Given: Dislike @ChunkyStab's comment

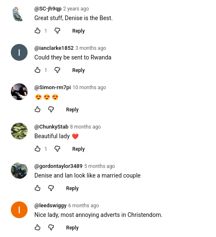Looking at the screenshot, I should [57, 149].
